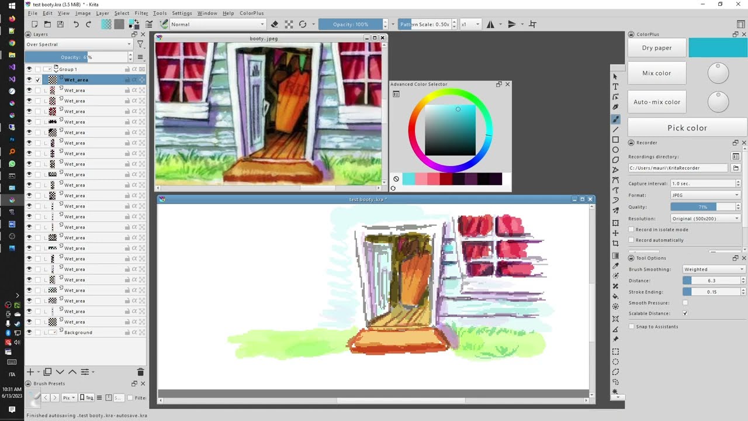Image resolution: width=748 pixels, height=421 pixels.
Task: Select the Transform tool
Action: pyautogui.click(x=615, y=223)
